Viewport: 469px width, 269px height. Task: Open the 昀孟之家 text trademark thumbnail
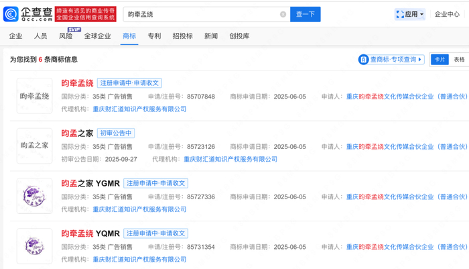[x=34, y=146]
